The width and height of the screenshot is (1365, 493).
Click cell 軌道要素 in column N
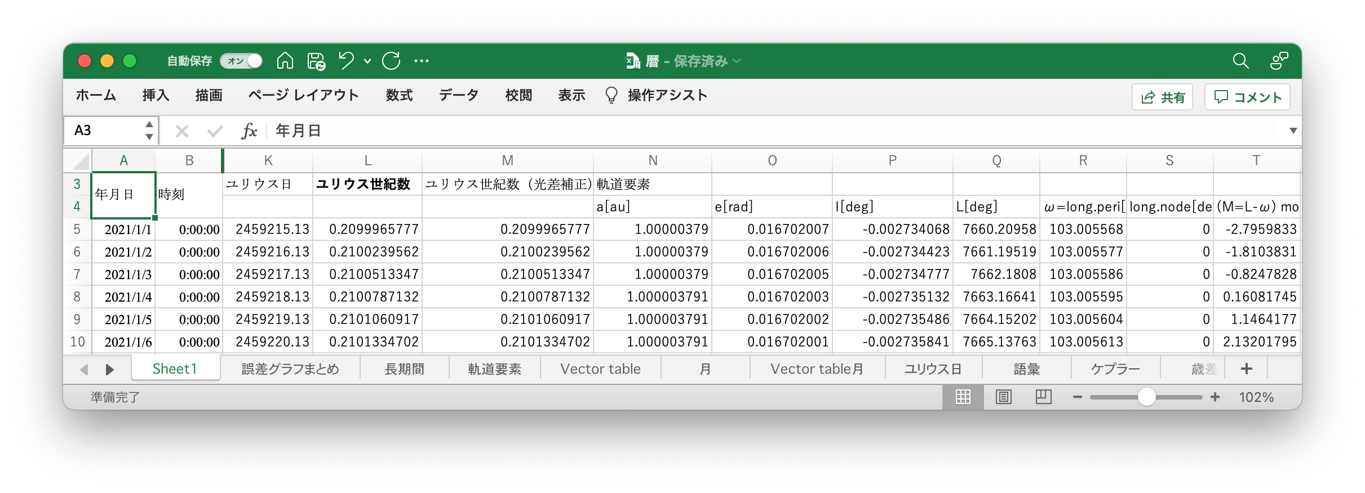(653, 184)
